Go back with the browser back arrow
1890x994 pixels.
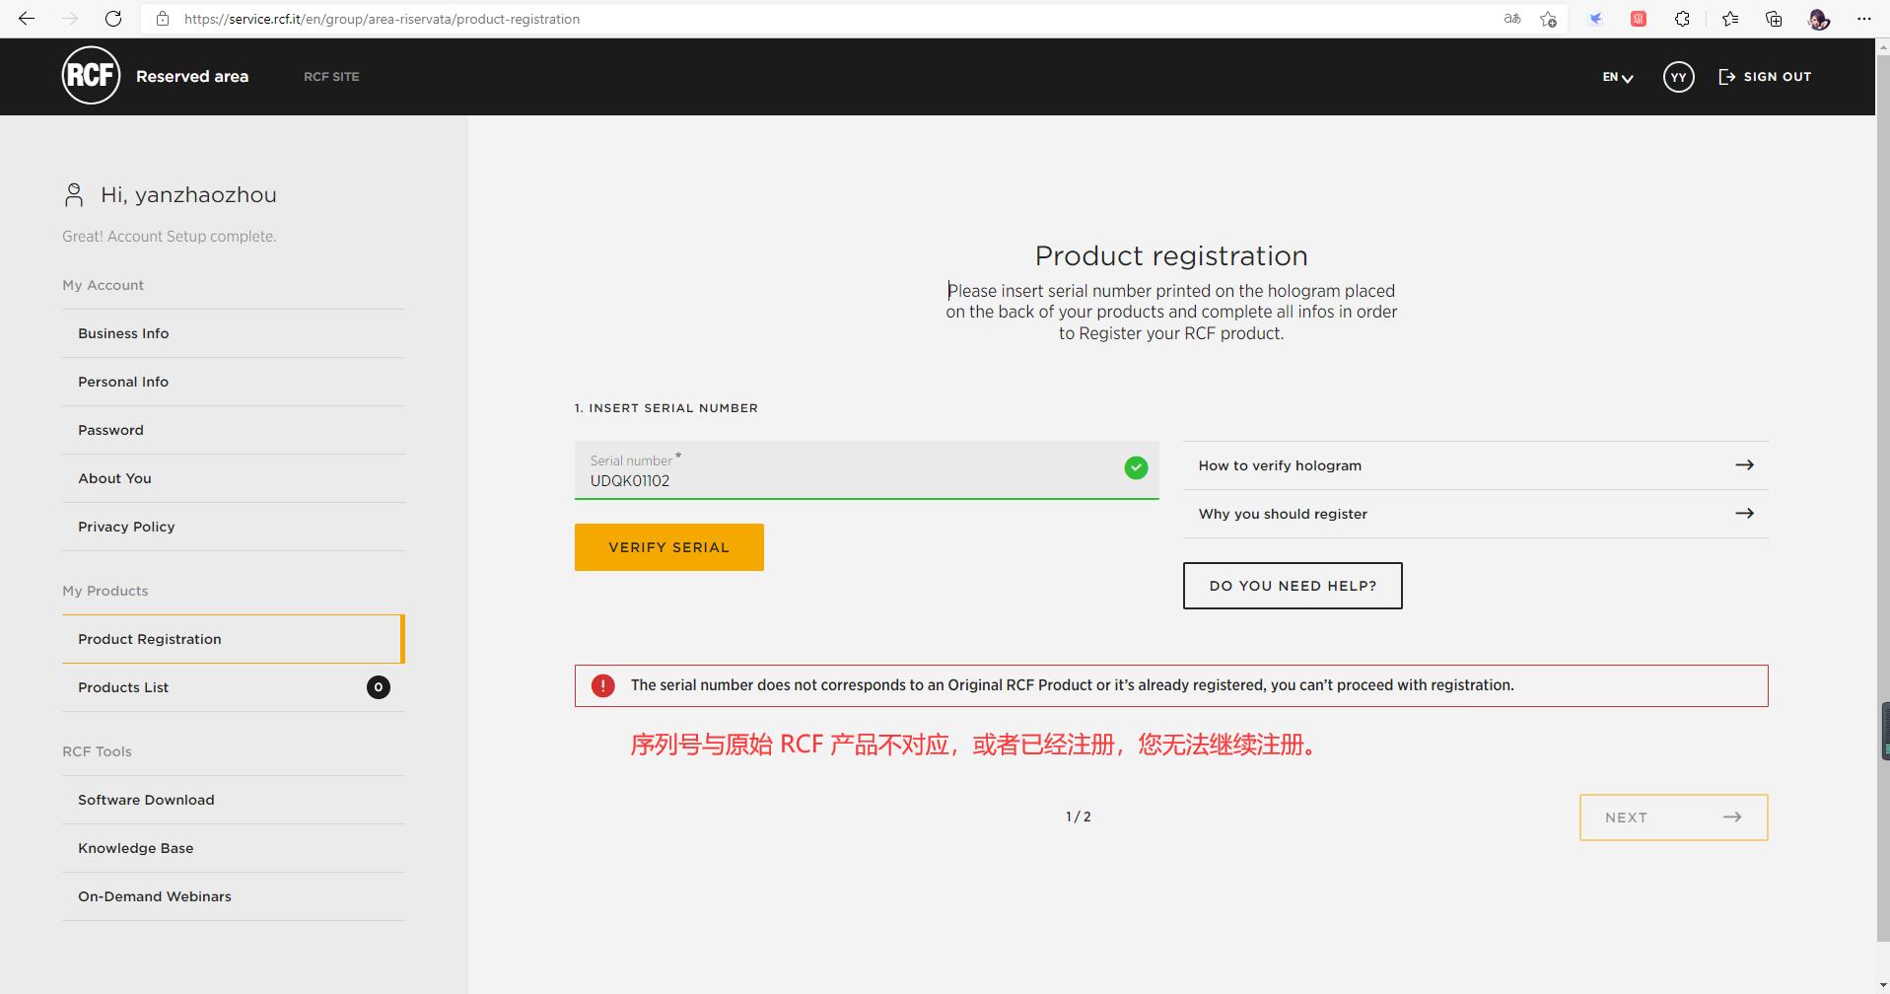pos(27,19)
